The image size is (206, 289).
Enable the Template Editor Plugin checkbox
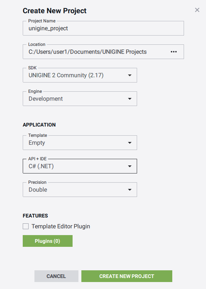pos(26,226)
